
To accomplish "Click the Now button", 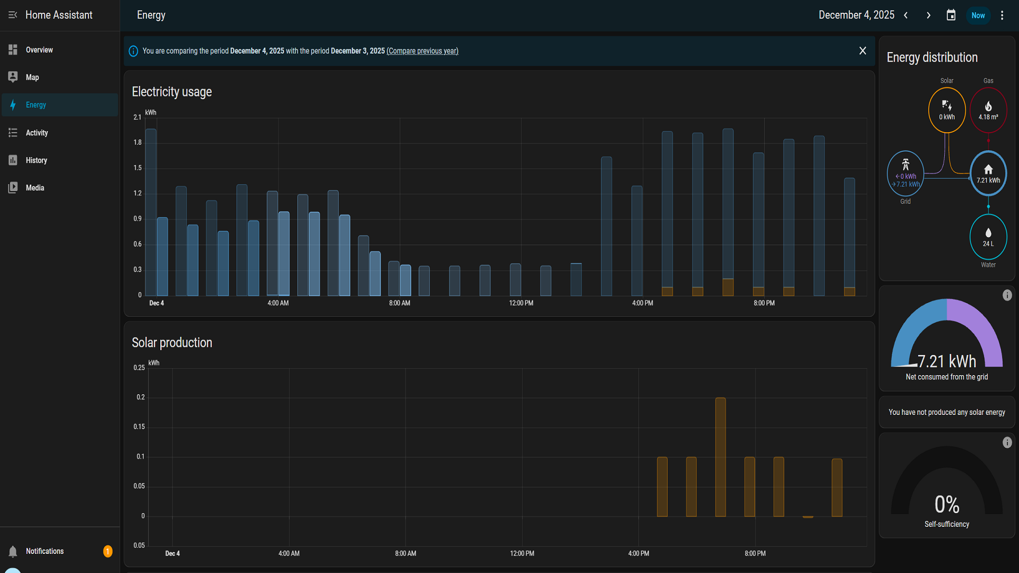I will click(x=978, y=15).
